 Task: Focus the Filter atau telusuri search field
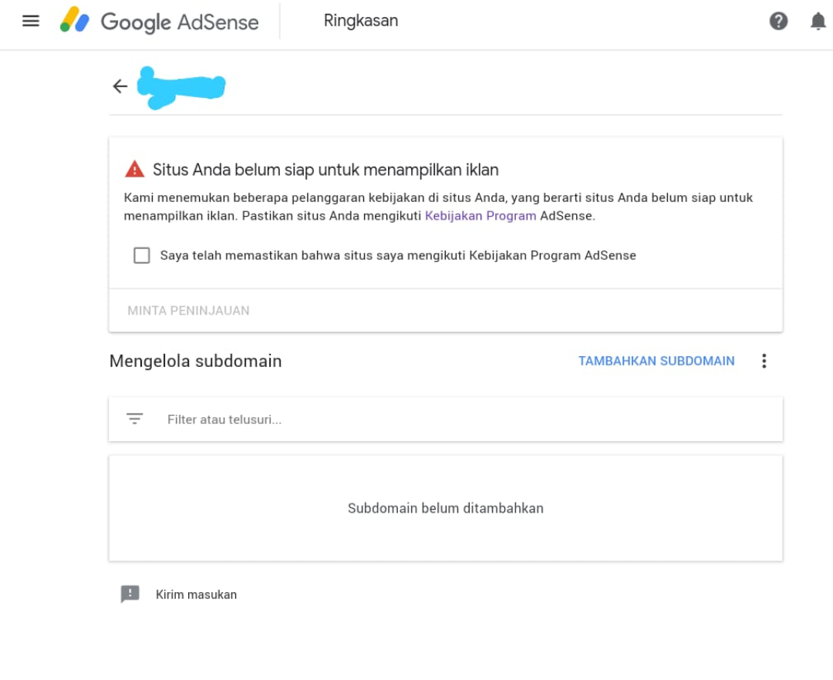point(445,419)
